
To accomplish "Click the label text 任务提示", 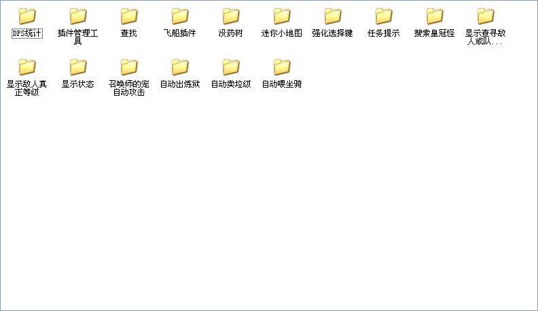I will (384, 33).
